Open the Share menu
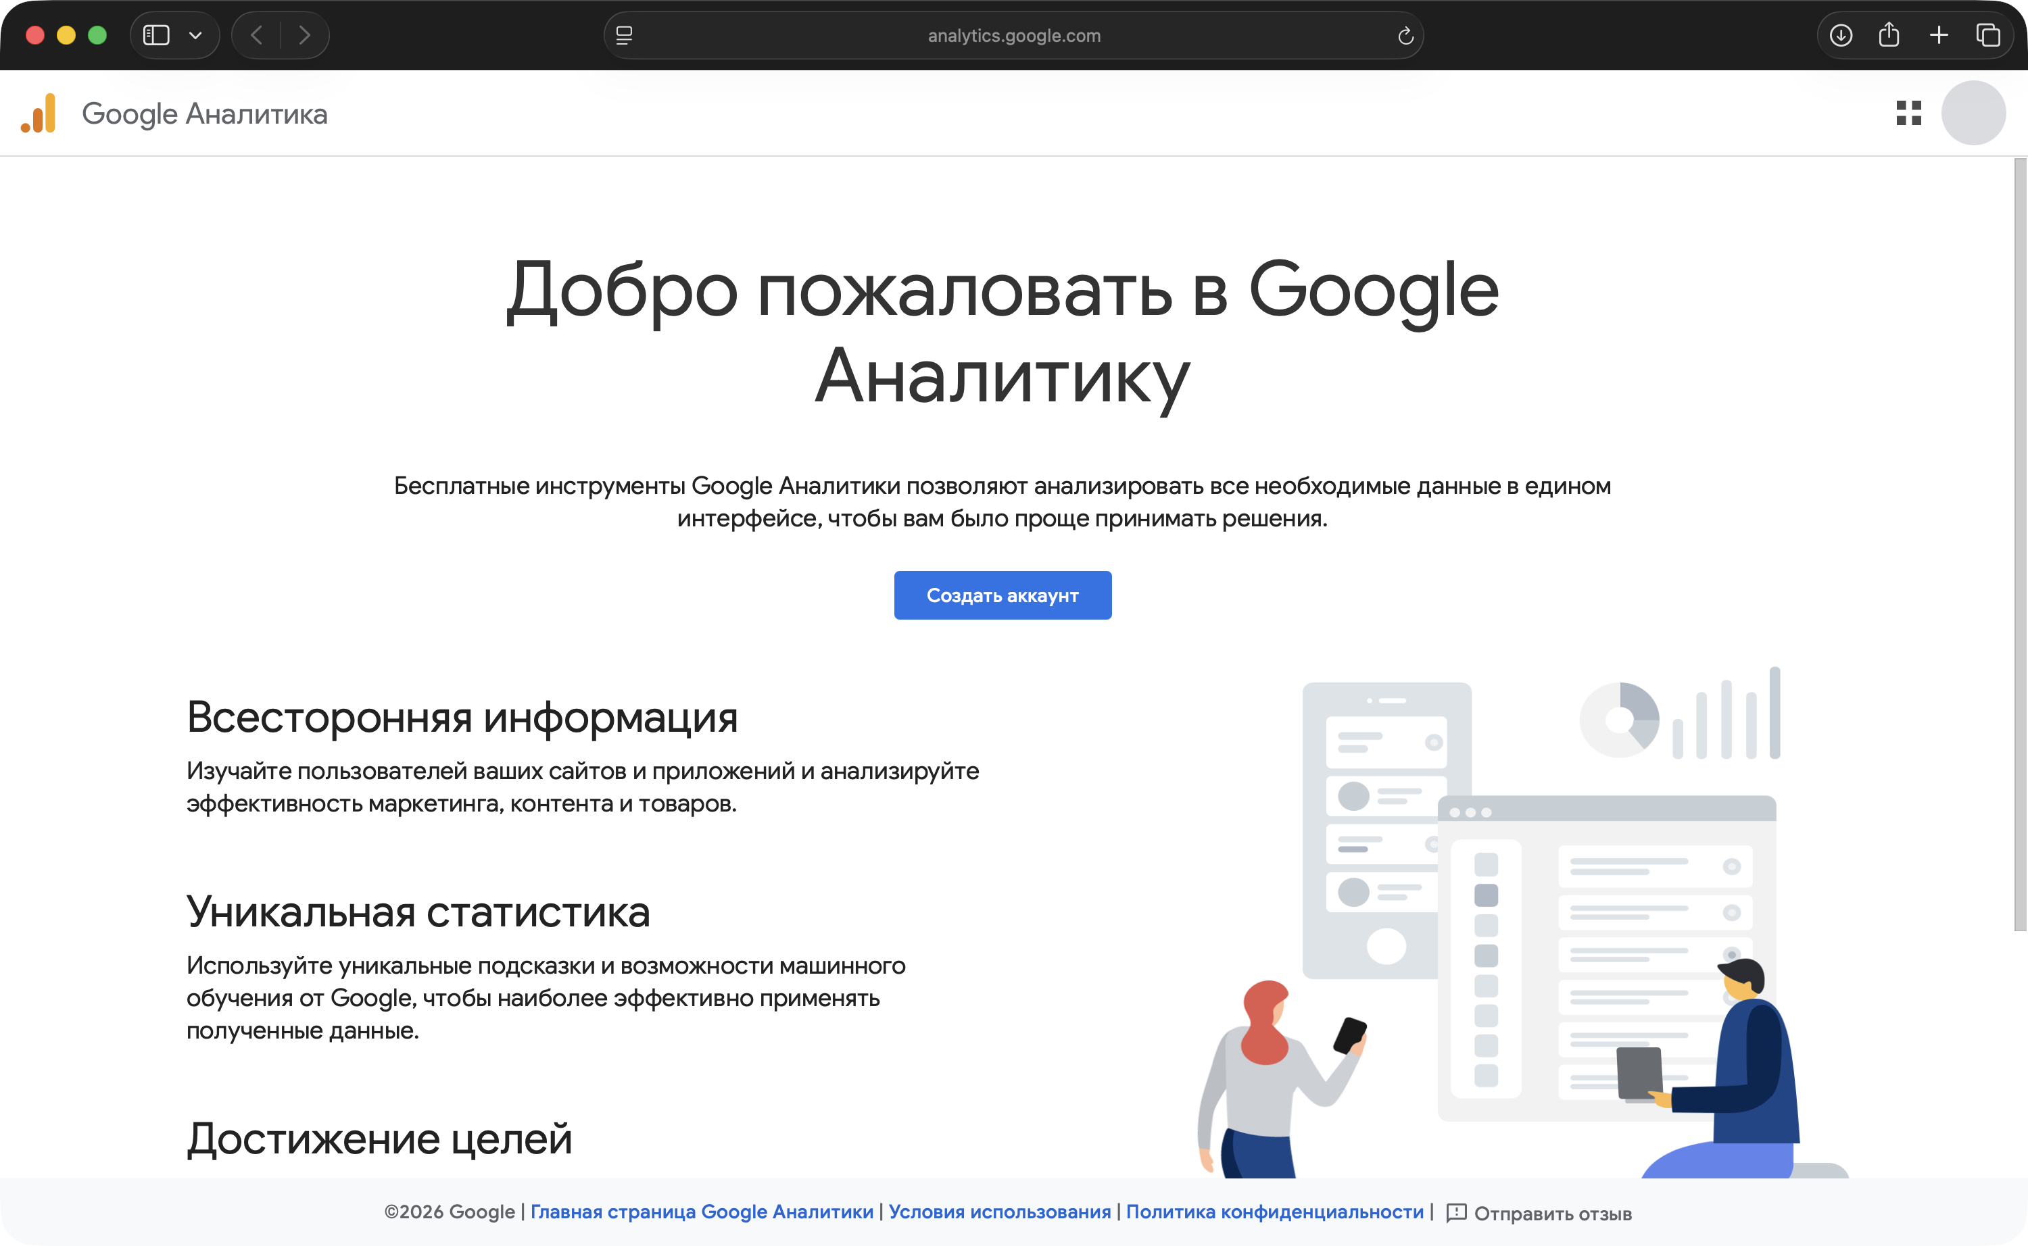The height and width of the screenshot is (1246, 2028). pos(1889,34)
